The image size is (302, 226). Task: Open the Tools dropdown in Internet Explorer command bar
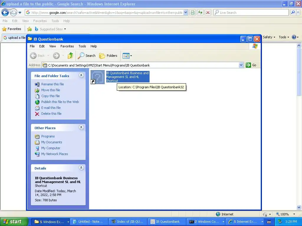(x=284, y=37)
